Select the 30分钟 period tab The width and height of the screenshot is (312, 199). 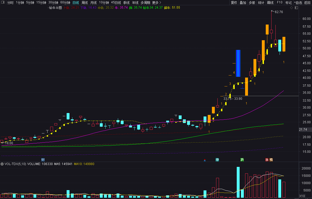pyautogui.click(x=53, y=3)
